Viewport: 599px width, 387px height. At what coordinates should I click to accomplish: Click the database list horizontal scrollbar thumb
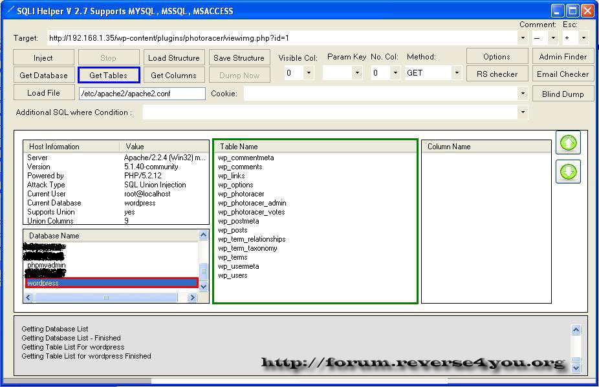(x=106, y=297)
